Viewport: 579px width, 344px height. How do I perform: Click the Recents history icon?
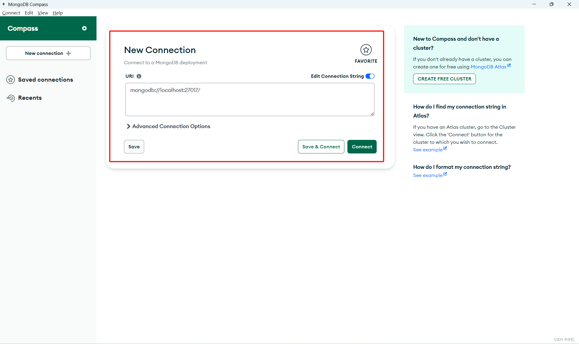click(11, 98)
